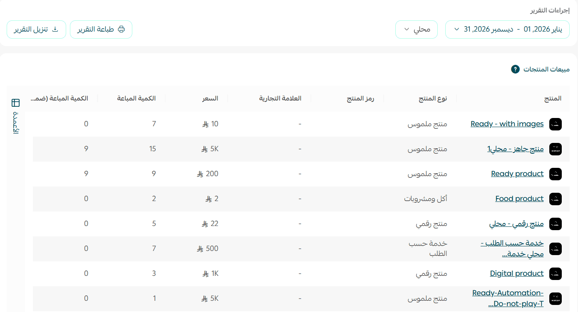The width and height of the screenshot is (578, 312).
Task: Open the Ready - with images product link
Action: [507, 124]
